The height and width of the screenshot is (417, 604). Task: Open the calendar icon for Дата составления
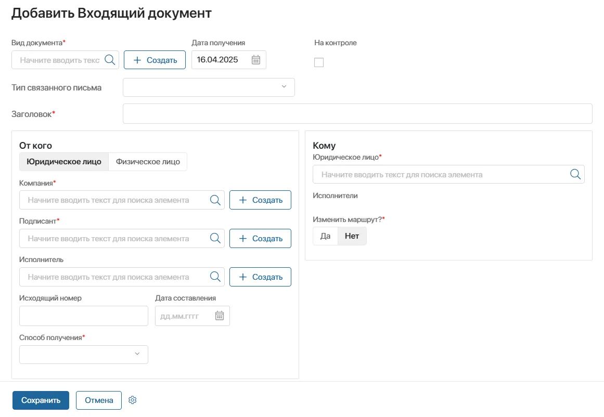pyautogui.click(x=221, y=316)
